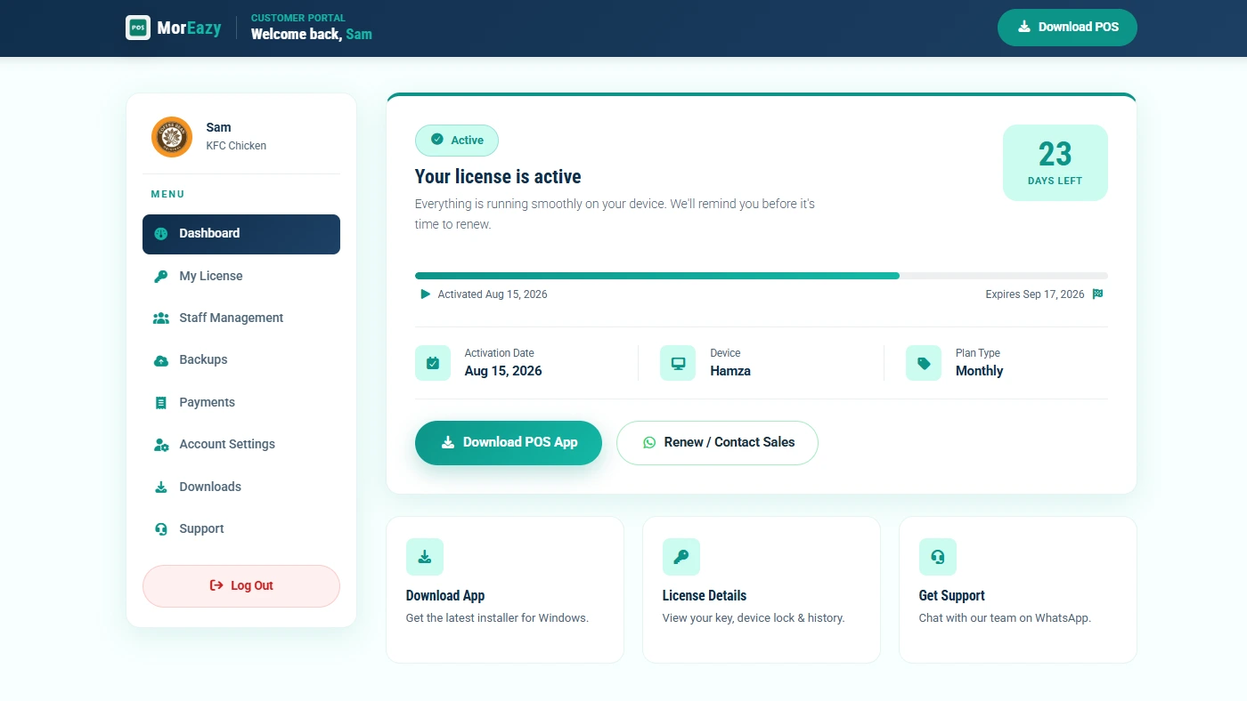Click the Dashboard gauge icon
1247x701 pixels.
click(161, 234)
